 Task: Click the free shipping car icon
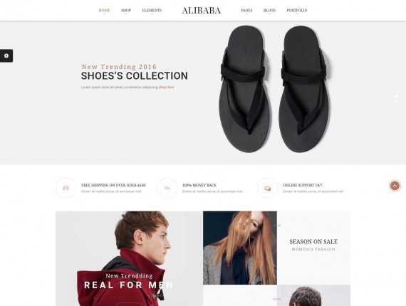click(66, 188)
